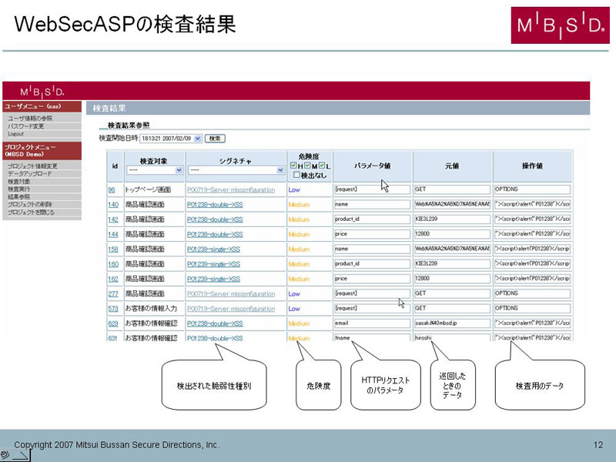Open result id 629 link

point(113,323)
